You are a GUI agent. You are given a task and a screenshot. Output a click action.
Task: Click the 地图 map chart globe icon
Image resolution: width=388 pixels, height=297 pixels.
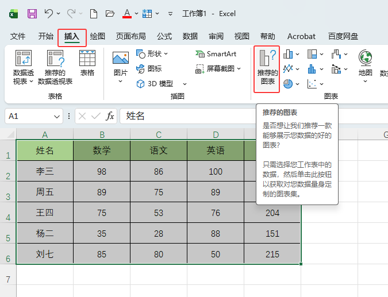pos(365,58)
